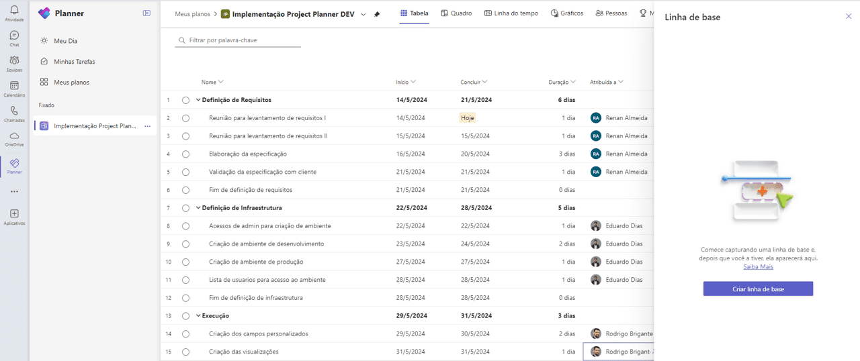Click the keyword filter search field
Screen dimensions: 860x361
(239, 40)
